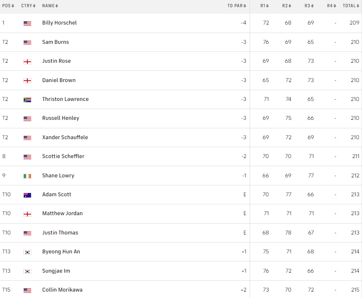Click South Korea flag next to Byeong Hun An

27,252
